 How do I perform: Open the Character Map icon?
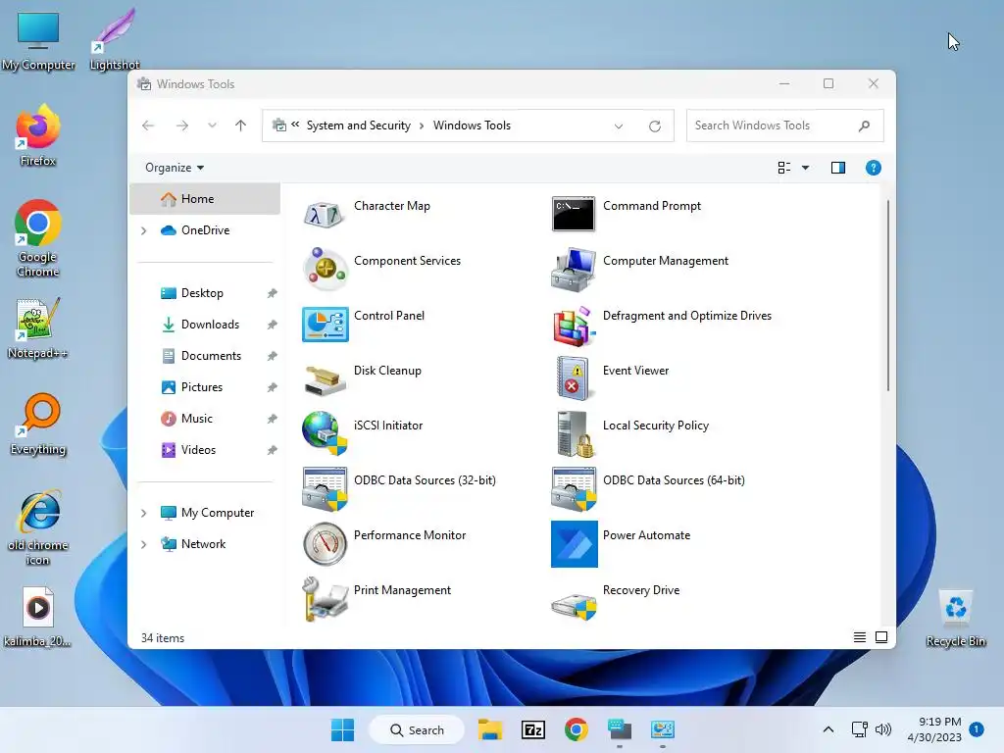325,215
